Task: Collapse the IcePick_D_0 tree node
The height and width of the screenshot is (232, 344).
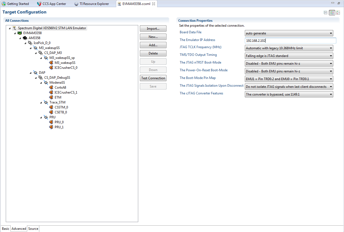Action: (26, 43)
